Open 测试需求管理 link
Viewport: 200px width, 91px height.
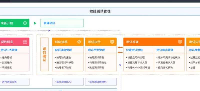click(x=165, y=50)
